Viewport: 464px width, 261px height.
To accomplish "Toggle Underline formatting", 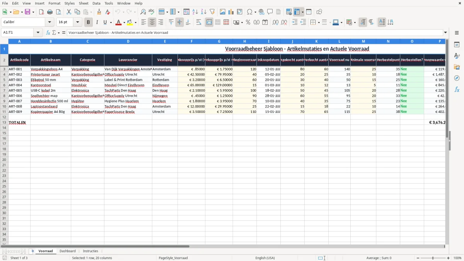I will [105, 22].
